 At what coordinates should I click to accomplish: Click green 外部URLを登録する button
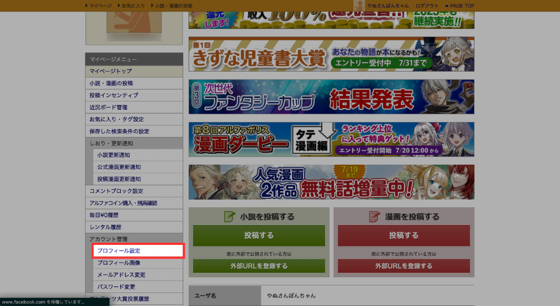tap(259, 266)
